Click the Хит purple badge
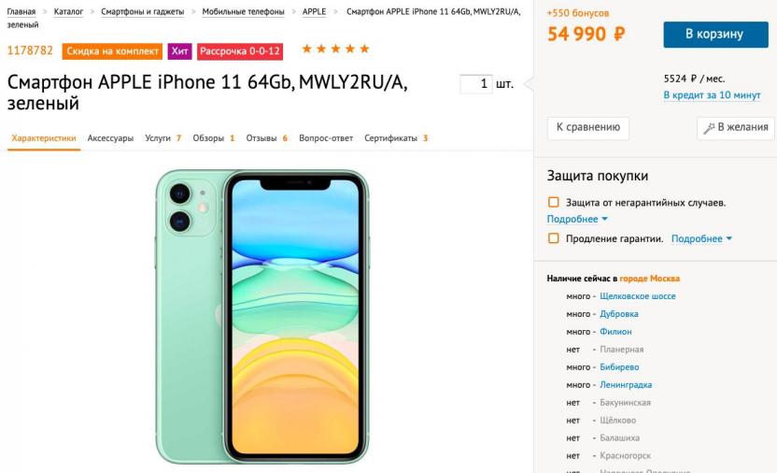The width and height of the screenshot is (777, 473). tap(179, 51)
